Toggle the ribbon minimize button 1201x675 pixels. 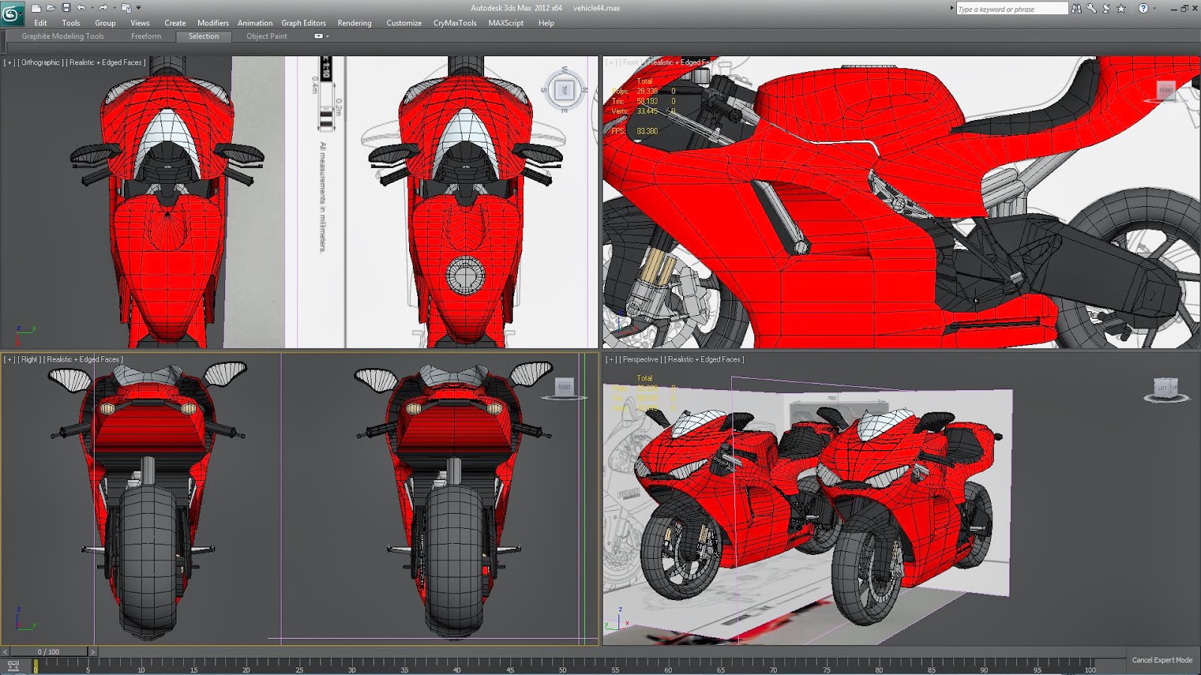[318, 36]
